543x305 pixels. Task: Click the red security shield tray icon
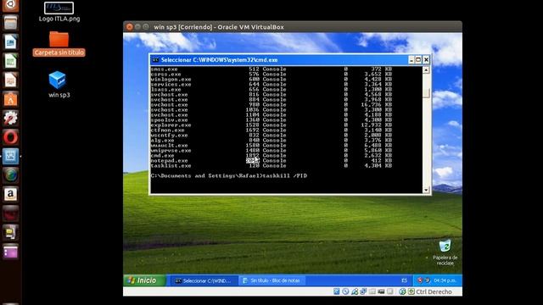[x=420, y=280]
